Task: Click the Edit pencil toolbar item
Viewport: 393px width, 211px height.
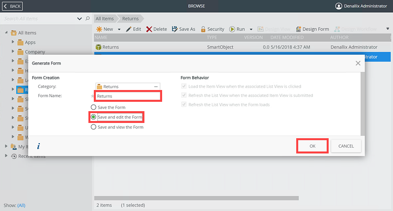Action: (x=134, y=29)
